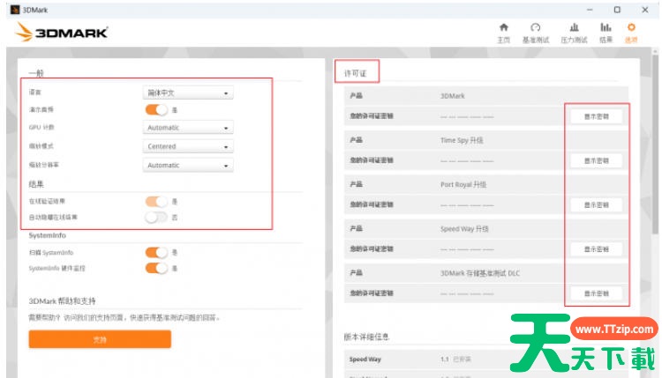Show the key for the Storage Benchmark DLC
Screen dimensions: 662x378
pos(596,293)
